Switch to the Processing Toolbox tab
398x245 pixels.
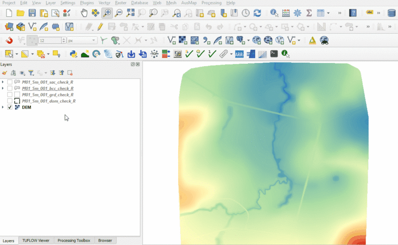tap(74, 241)
